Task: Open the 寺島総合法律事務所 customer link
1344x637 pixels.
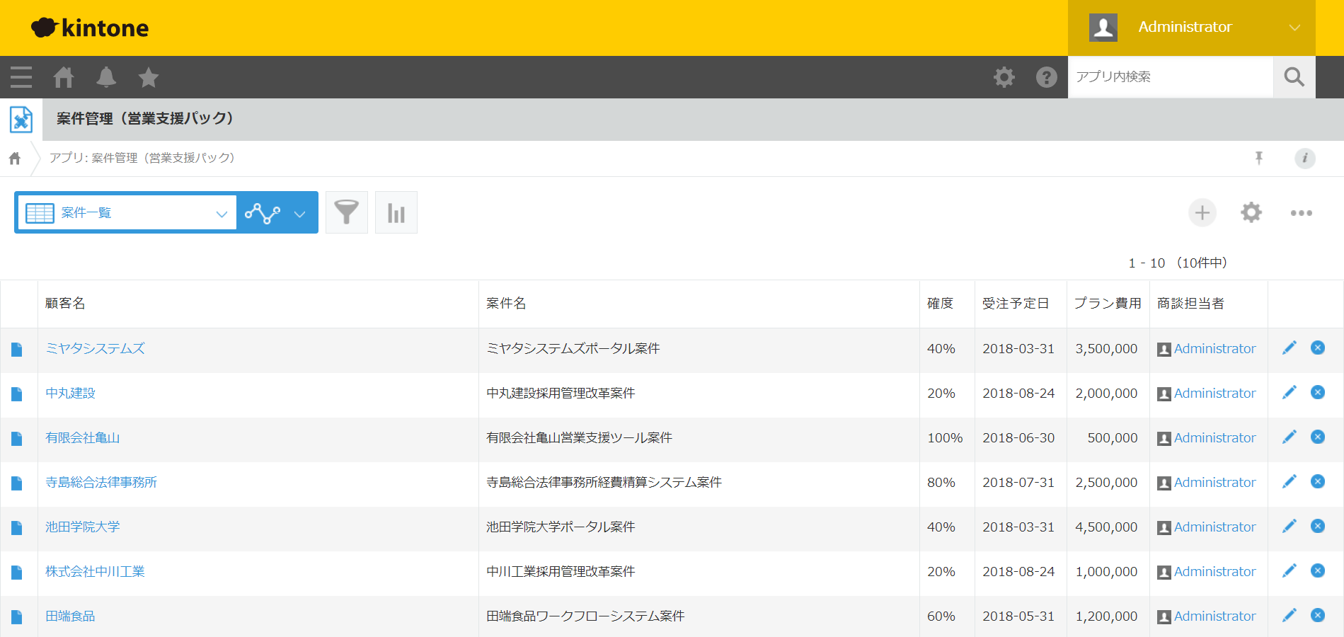Action: point(101,482)
